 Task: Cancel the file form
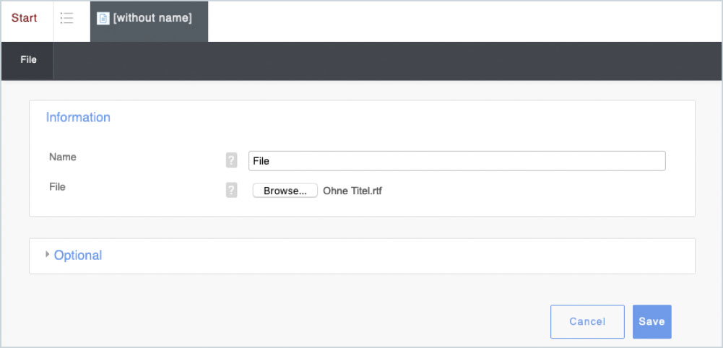coord(587,322)
